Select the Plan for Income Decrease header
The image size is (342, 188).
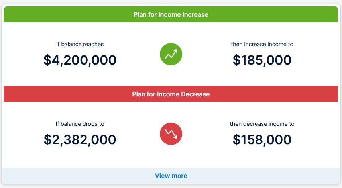click(x=171, y=94)
